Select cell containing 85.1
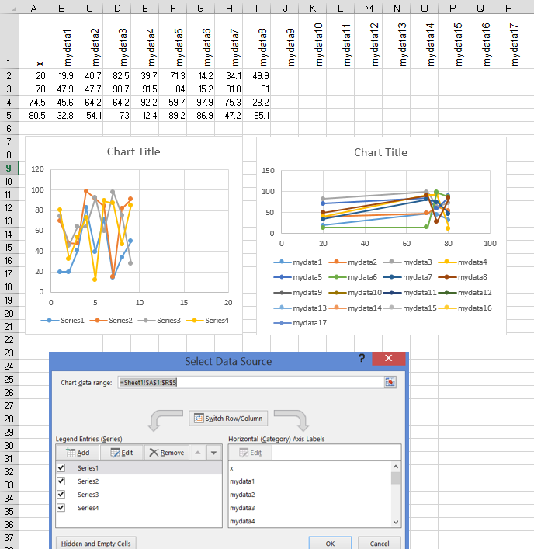 coord(256,115)
